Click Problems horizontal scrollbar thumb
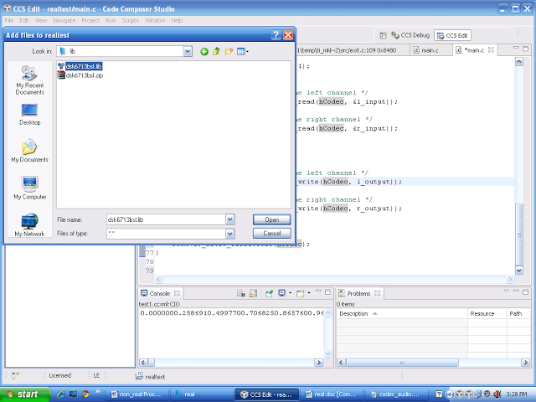 click(402, 363)
